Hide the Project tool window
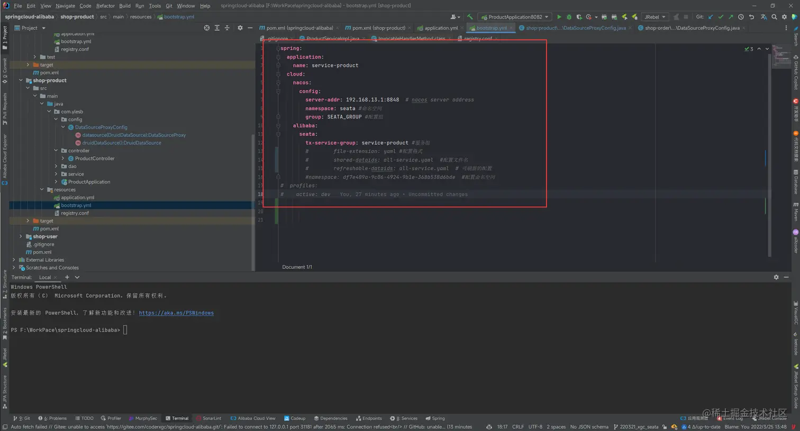Image resolution: width=800 pixels, height=431 pixels. coord(250,28)
